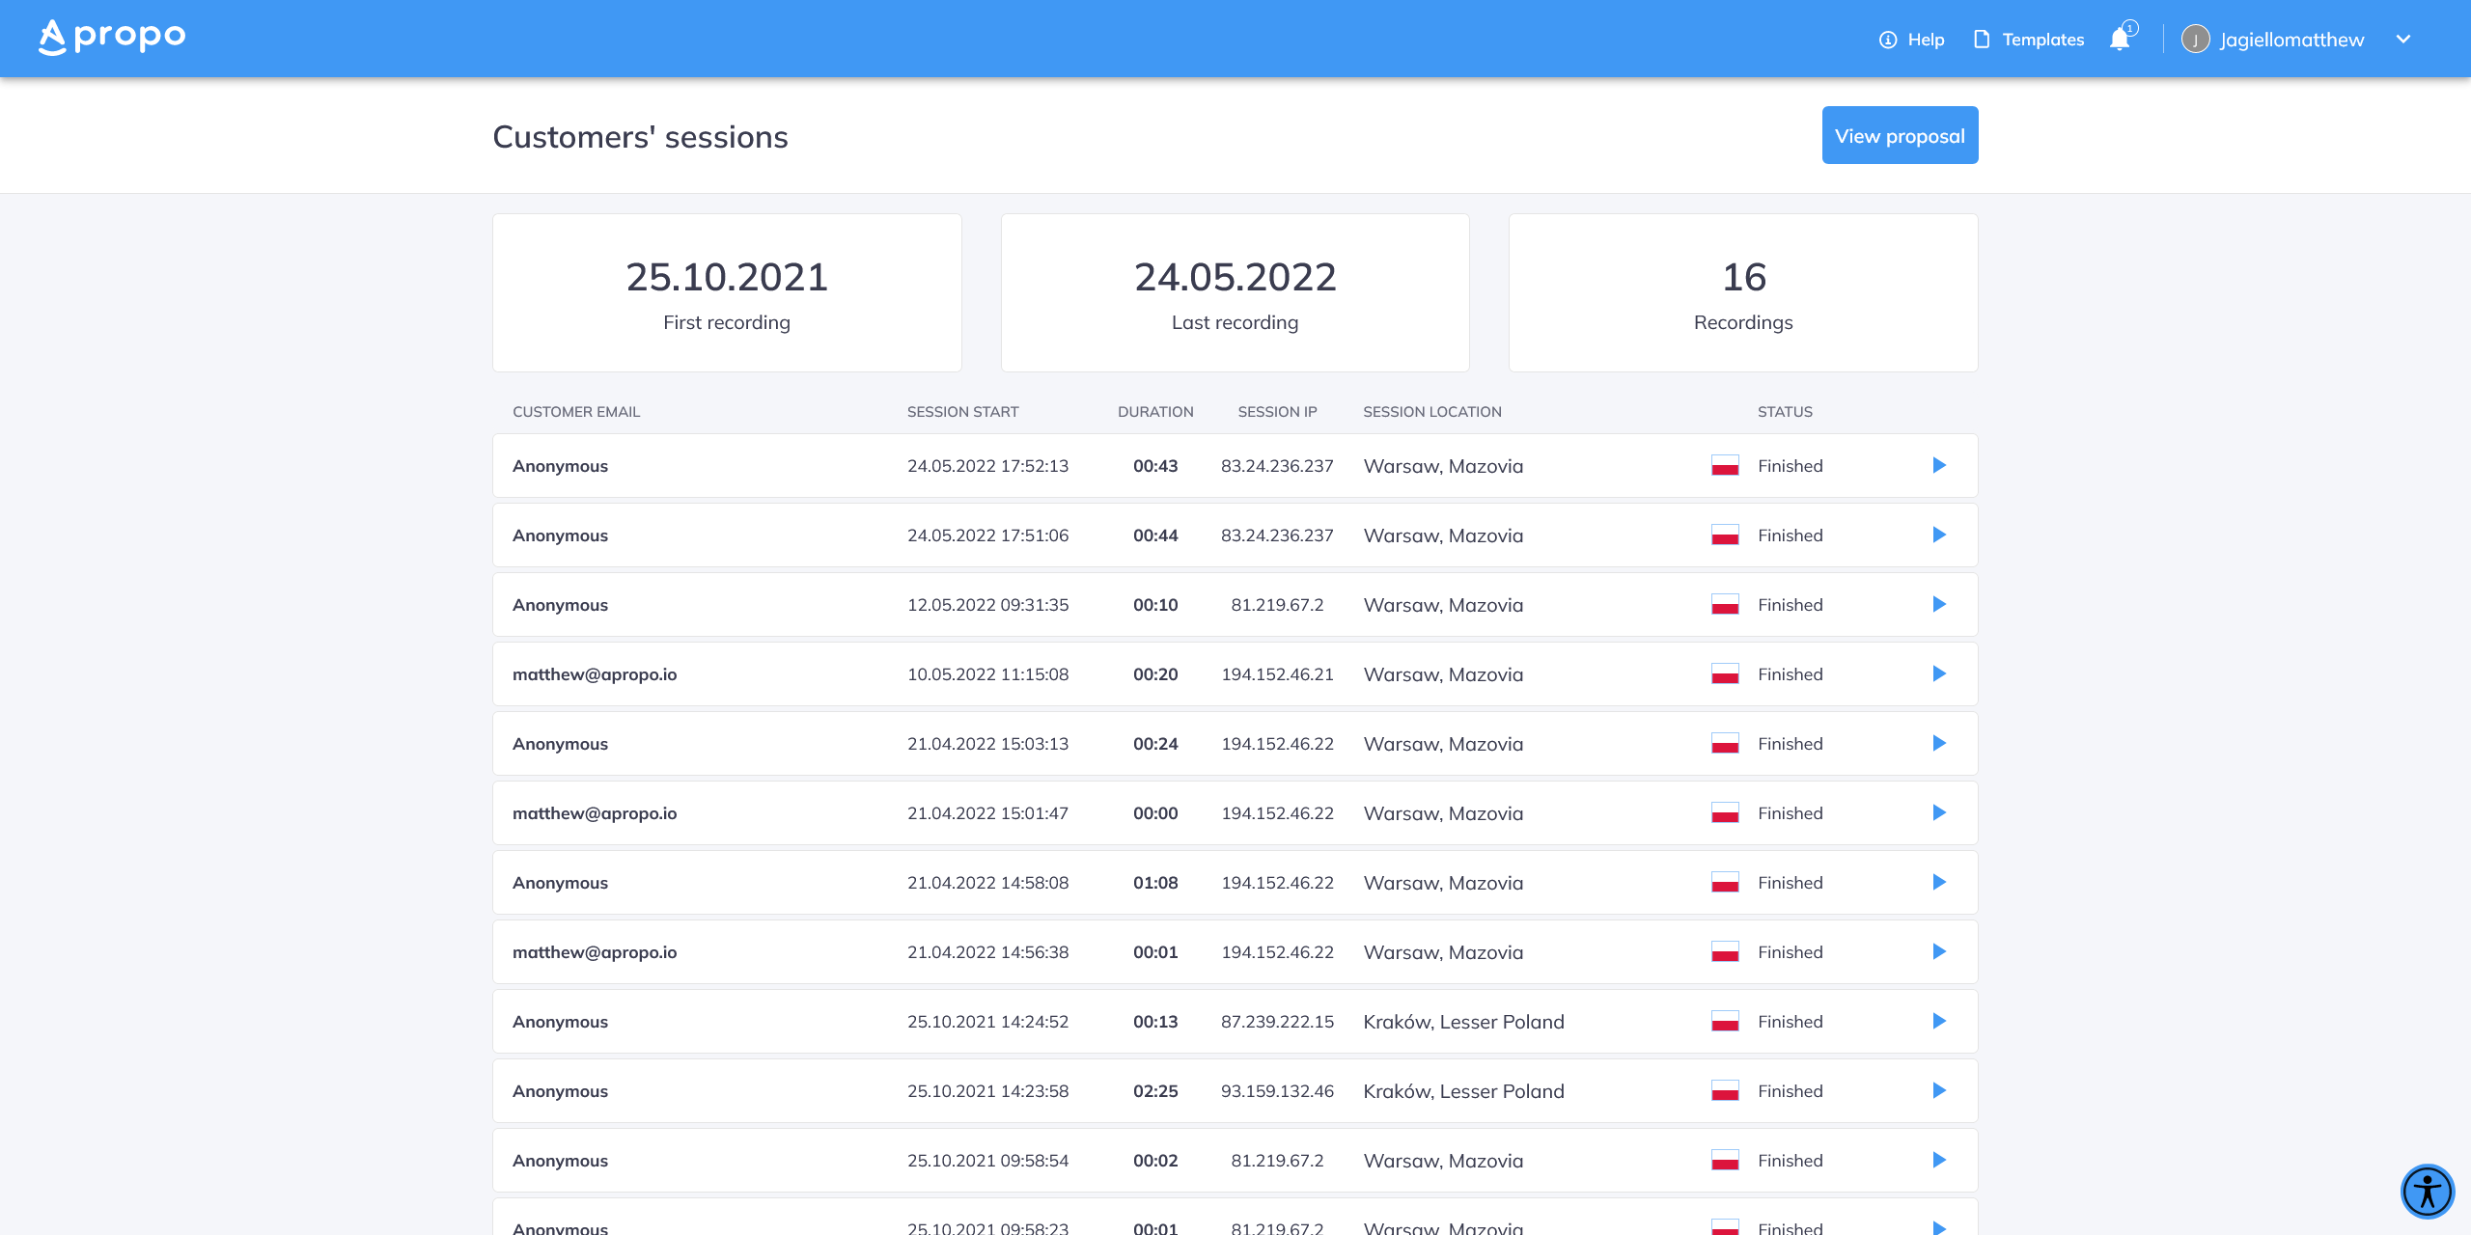This screenshot has height=1235, width=2471.
Task: Click the Templates document icon
Action: [x=1981, y=40]
